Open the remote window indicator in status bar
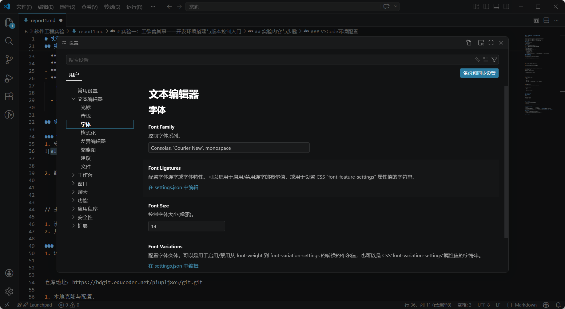Image resolution: width=565 pixels, height=309 pixels. (x=7, y=305)
